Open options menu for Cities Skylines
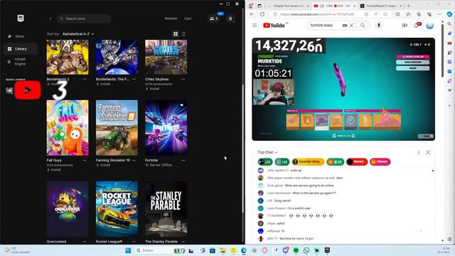Screen dimensions: 455x256 pos(183,79)
